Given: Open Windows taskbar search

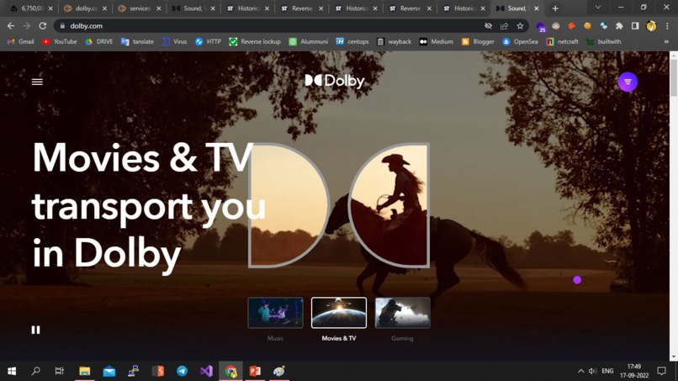Looking at the screenshot, I should (36, 371).
